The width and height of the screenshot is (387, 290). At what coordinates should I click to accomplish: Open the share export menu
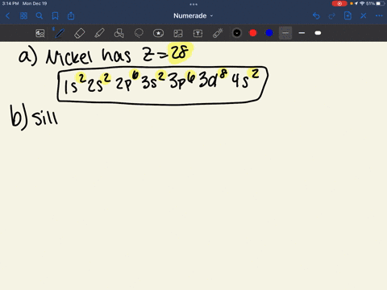click(x=71, y=16)
